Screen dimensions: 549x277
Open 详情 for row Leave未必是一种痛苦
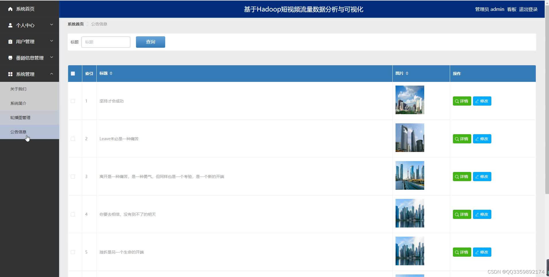(462, 139)
